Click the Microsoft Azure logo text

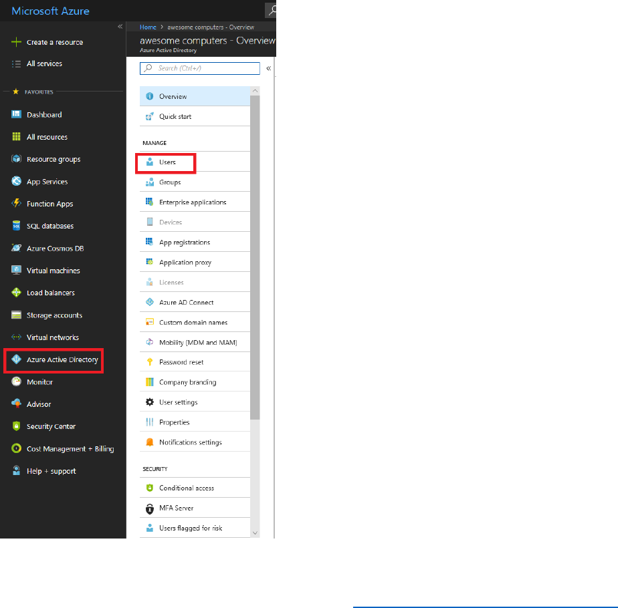[x=50, y=11]
